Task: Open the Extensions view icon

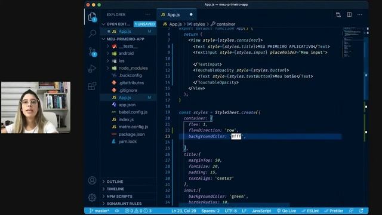Action: pyautogui.click(x=92, y=86)
